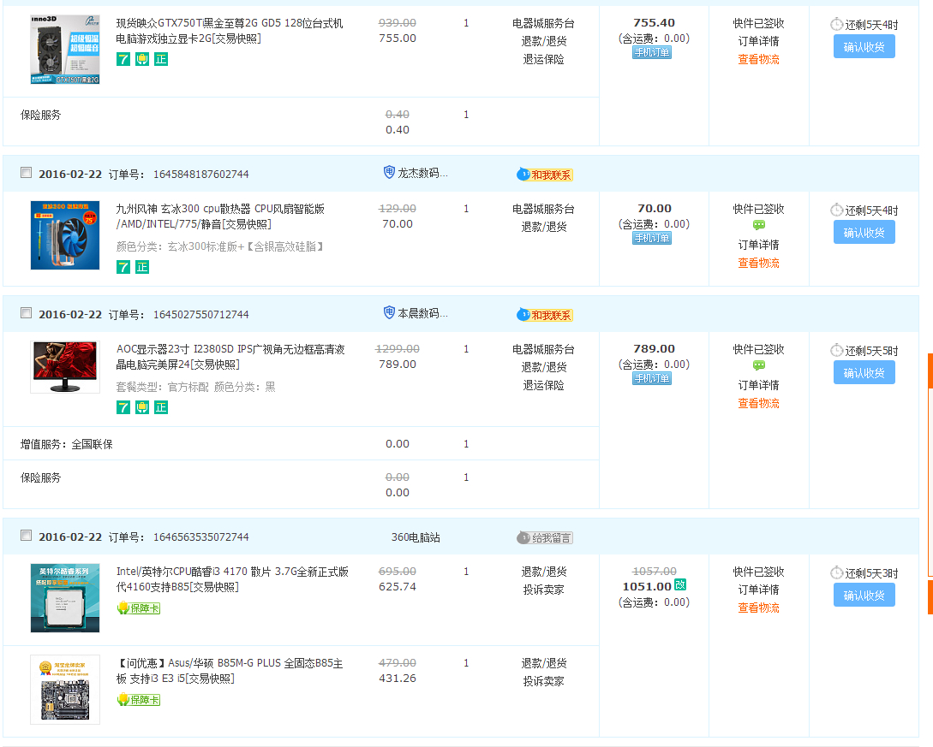Click the 改 price-modified icon beside 1051.00

click(x=680, y=585)
